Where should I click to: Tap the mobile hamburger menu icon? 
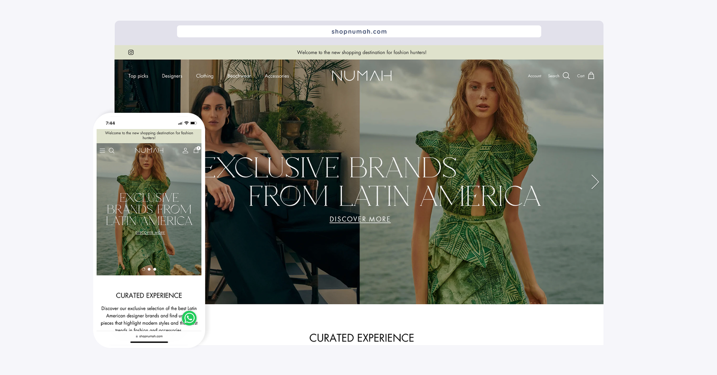(x=102, y=151)
